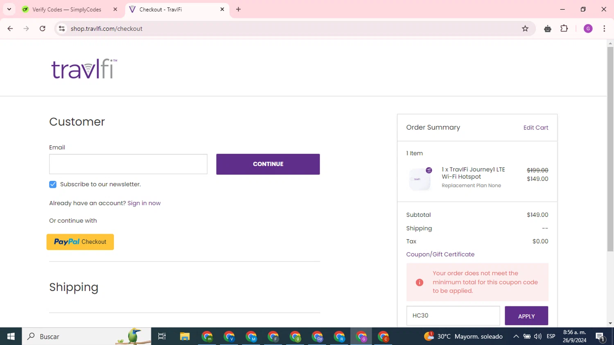The height and width of the screenshot is (345, 614).
Task: Click the 1 Item label
Action: pos(414,153)
